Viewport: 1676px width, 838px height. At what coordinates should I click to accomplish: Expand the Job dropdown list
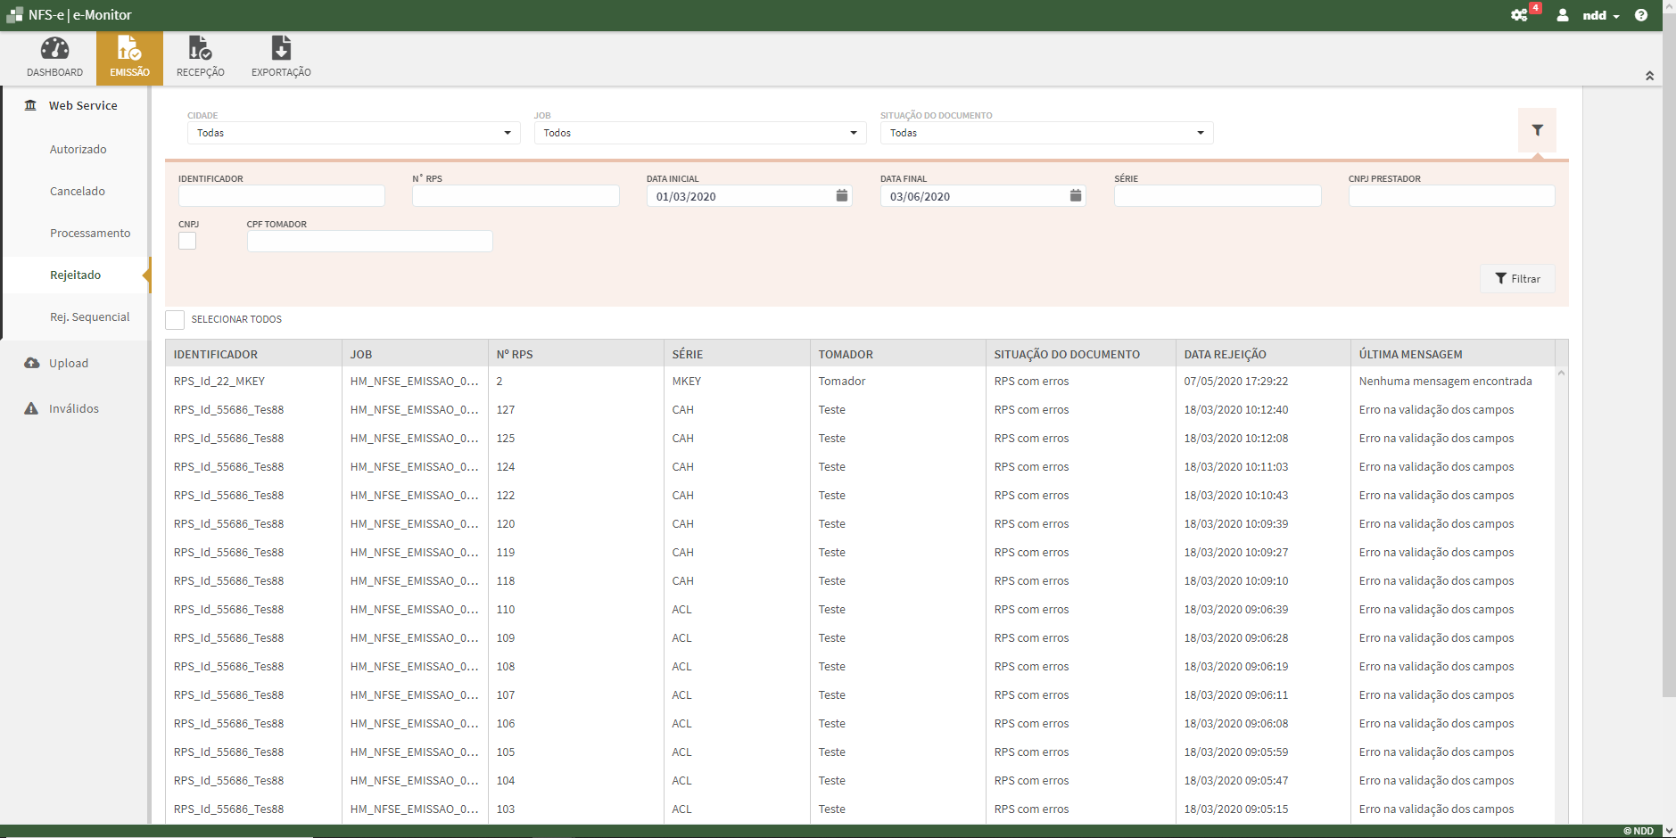point(698,132)
